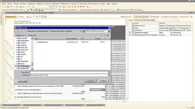Click the orange help icon in report toolbar
195x109 pixels.
point(191,17)
